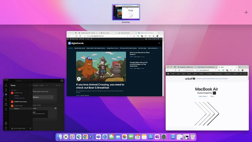Click Store in Apple navigation bar
Image resolution: width=252 pixels, height=142 pixels.
coord(173,74)
